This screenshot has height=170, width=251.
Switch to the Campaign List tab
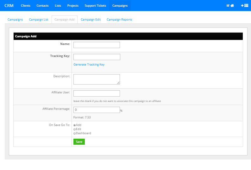pyautogui.click(x=39, y=20)
